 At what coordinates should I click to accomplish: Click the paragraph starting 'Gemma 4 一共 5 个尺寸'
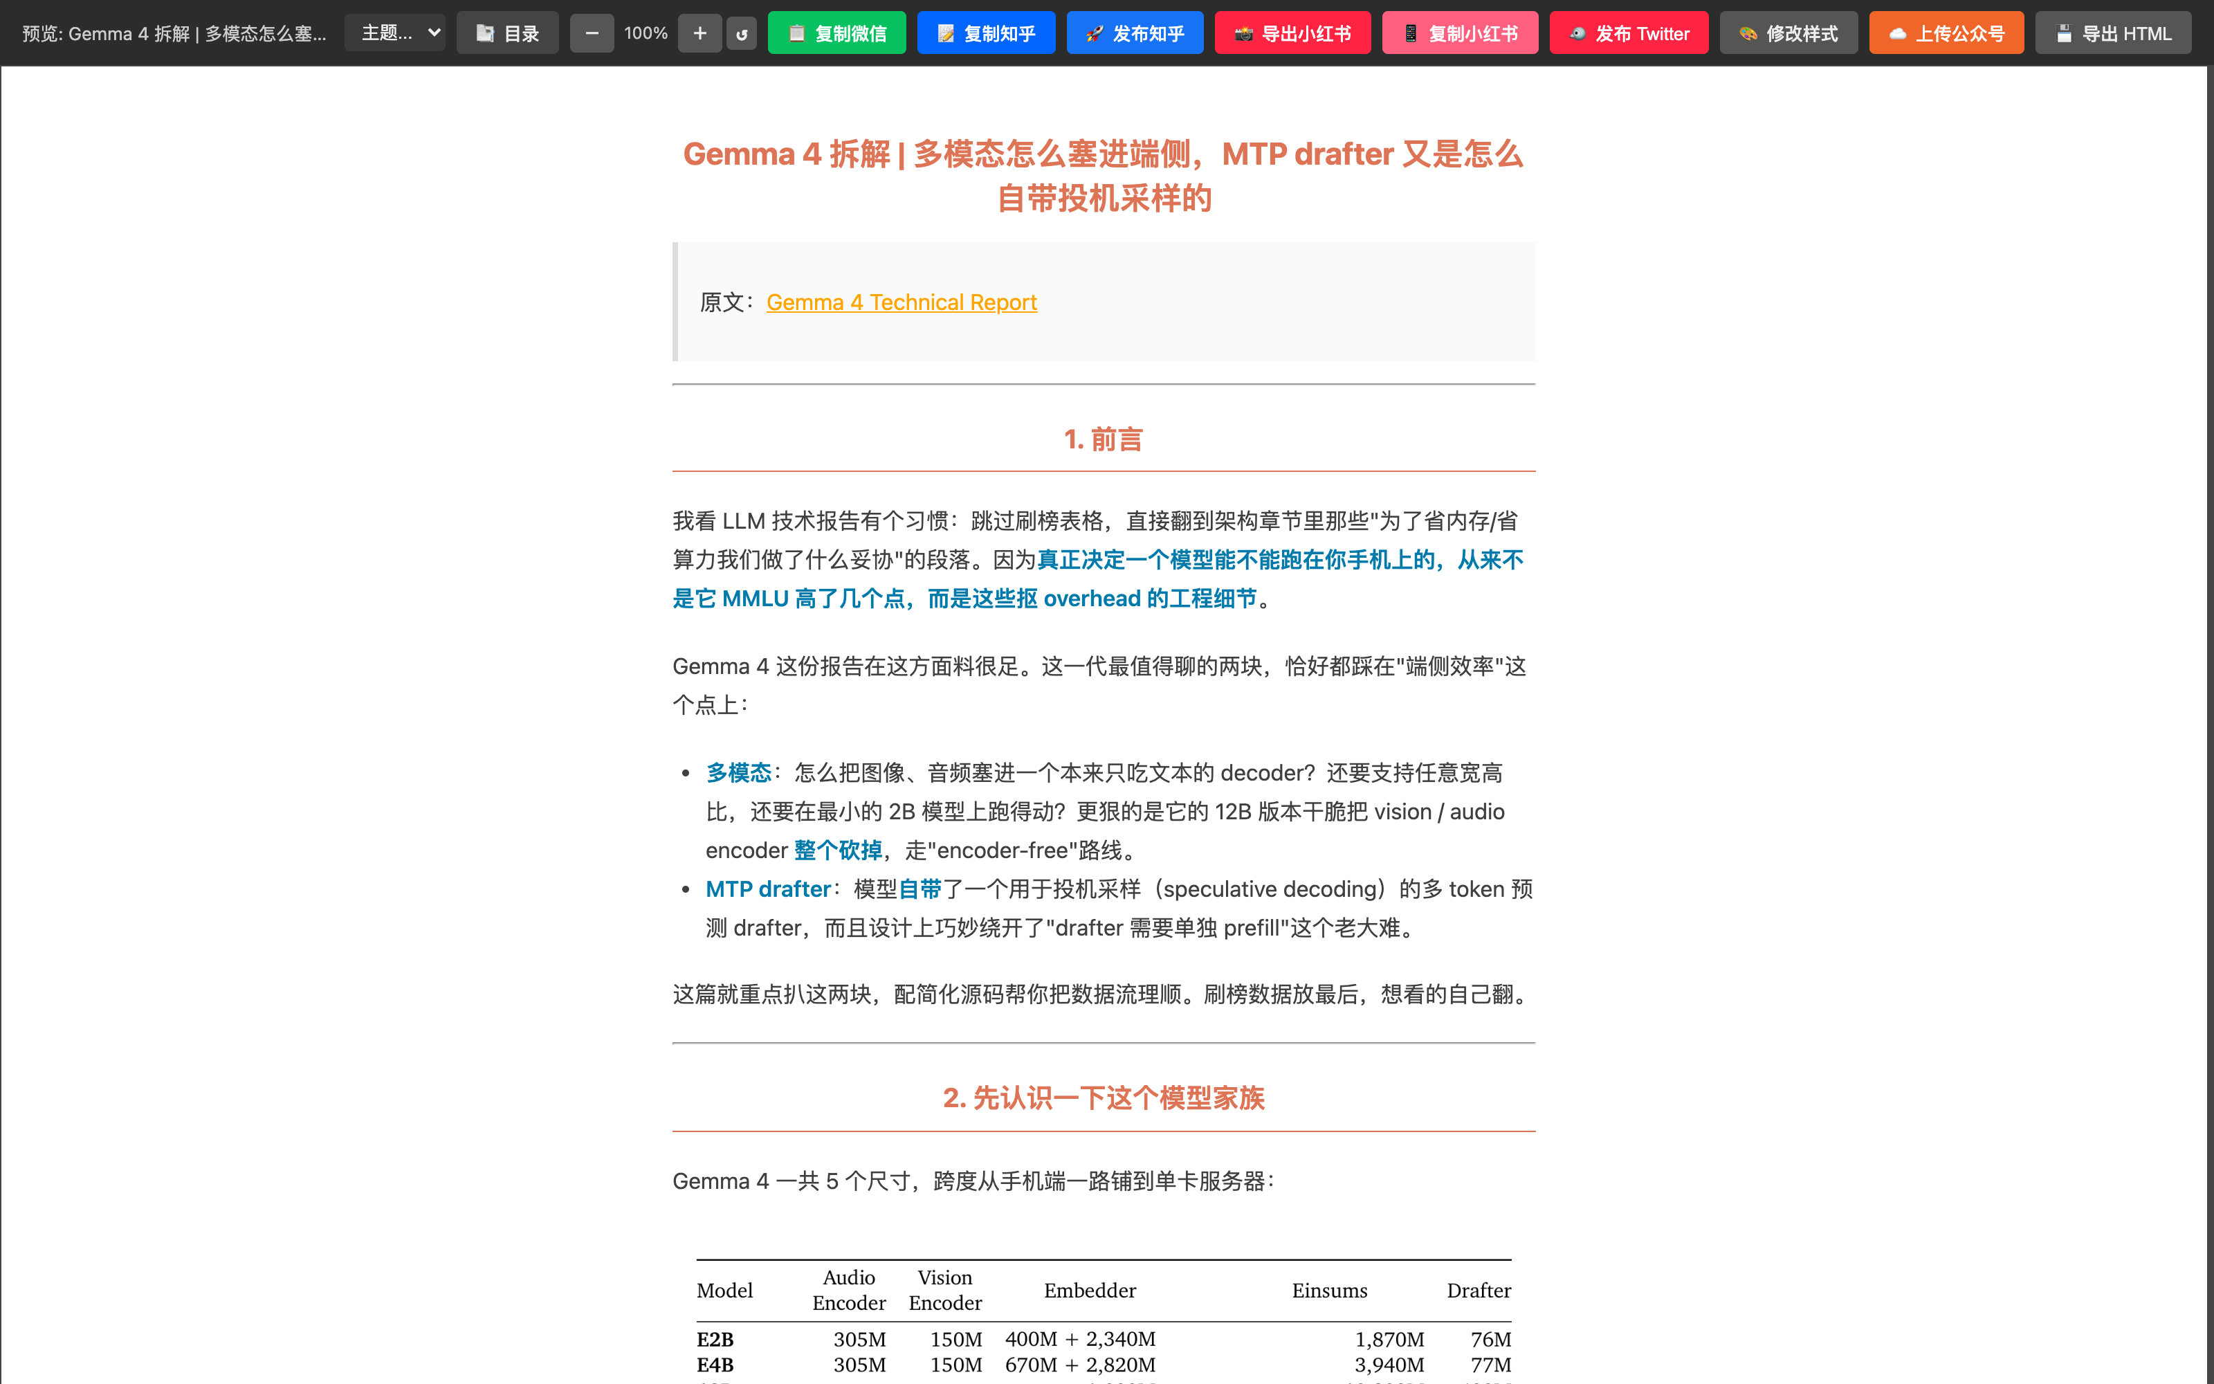click(x=974, y=1181)
